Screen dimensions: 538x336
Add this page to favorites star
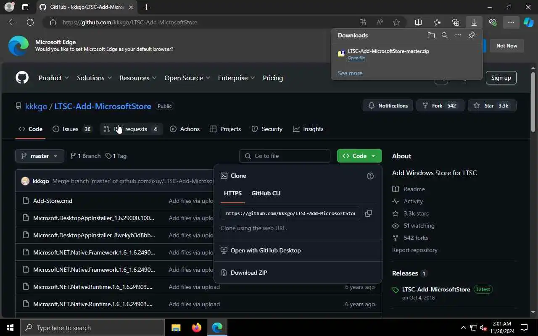(x=396, y=22)
